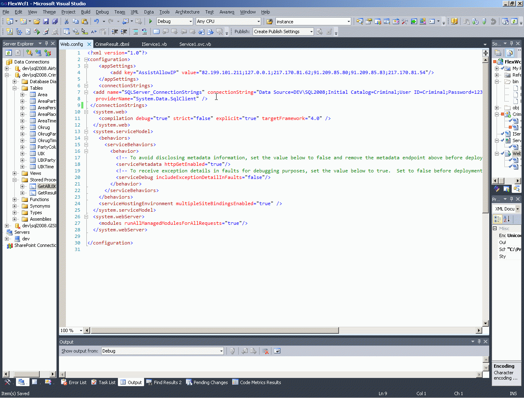
Task: Switch Properties panel to categorized view
Action: (498, 219)
